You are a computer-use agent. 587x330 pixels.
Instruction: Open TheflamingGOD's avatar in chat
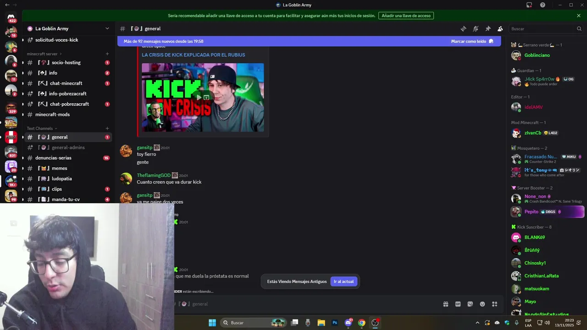point(126,179)
